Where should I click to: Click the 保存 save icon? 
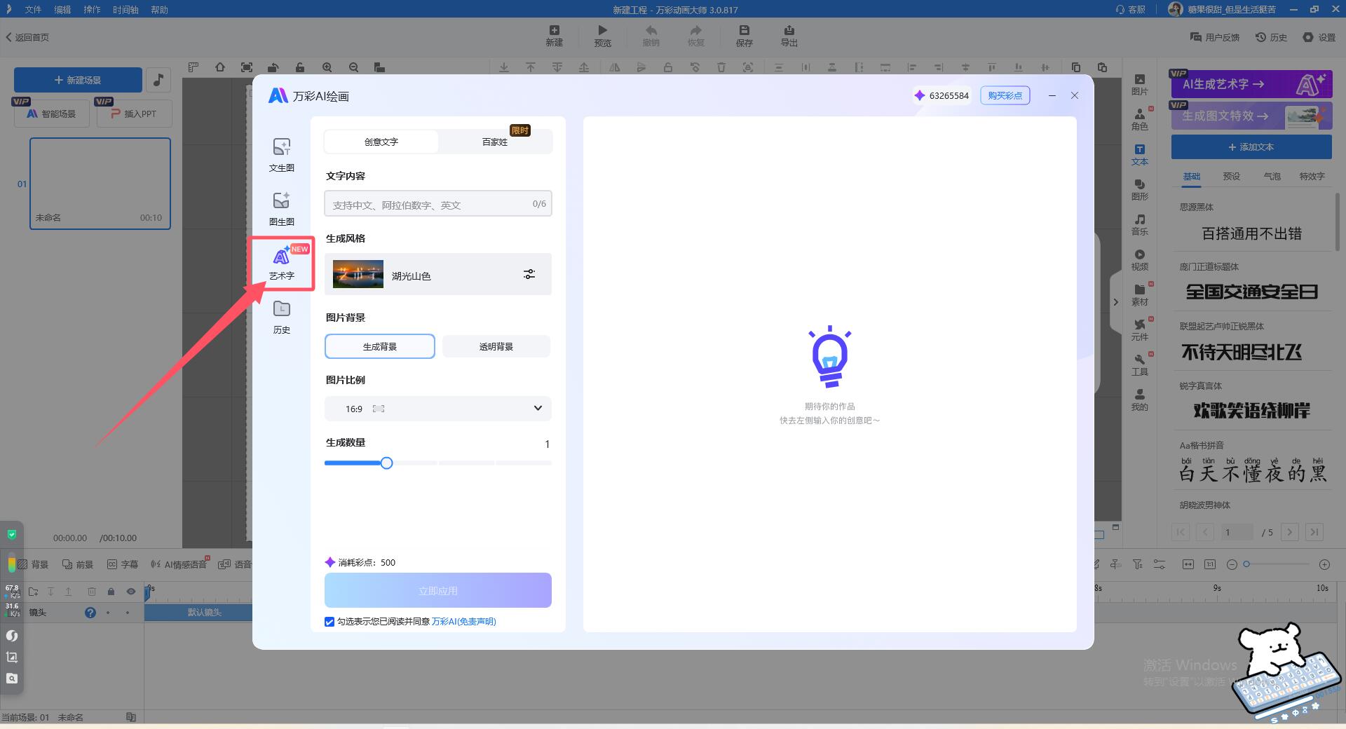[x=744, y=36]
